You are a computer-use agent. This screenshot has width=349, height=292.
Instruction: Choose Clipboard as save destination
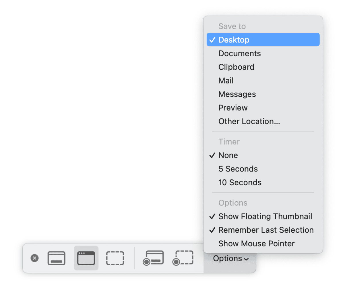coord(236,67)
